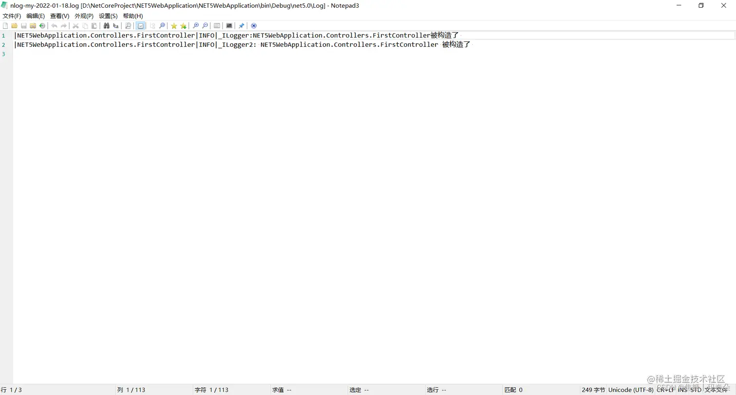Click the Cut scissors icon
This screenshot has width=736, height=395.
75,26
